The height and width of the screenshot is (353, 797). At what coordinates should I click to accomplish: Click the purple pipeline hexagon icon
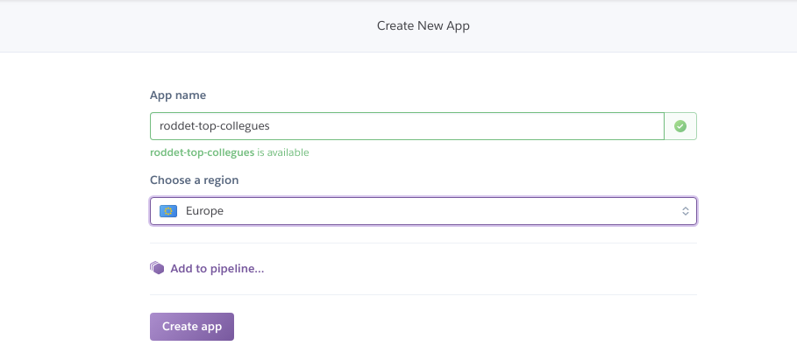tap(157, 268)
